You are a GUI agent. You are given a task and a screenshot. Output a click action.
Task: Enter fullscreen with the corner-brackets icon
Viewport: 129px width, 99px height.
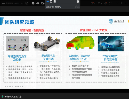click(x=110, y=3)
